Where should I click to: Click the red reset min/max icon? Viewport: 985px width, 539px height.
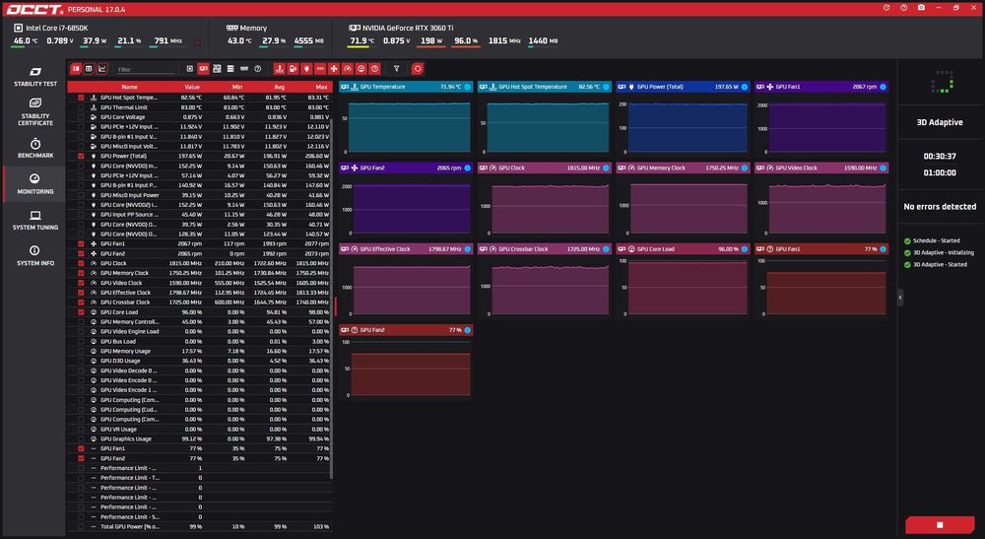417,69
